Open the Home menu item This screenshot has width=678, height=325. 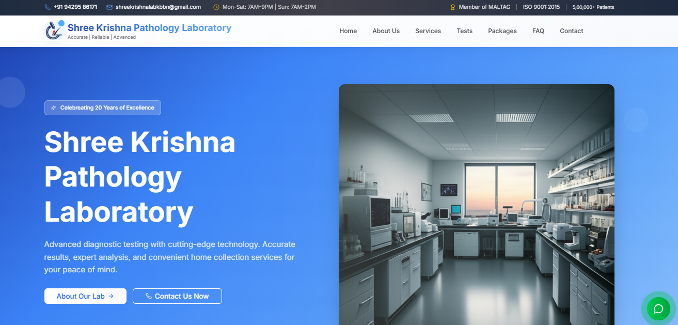(348, 31)
